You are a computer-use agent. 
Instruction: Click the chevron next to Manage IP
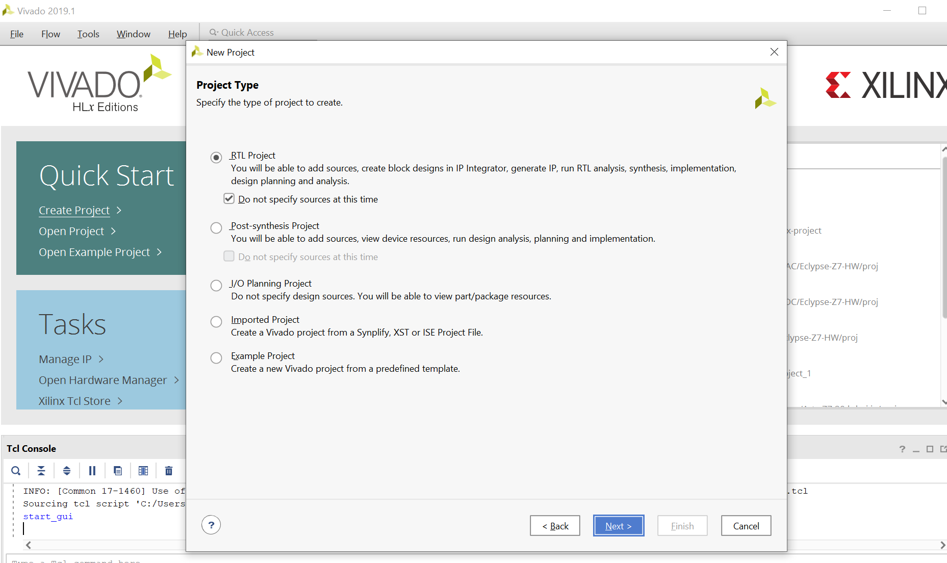pos(101,359)
